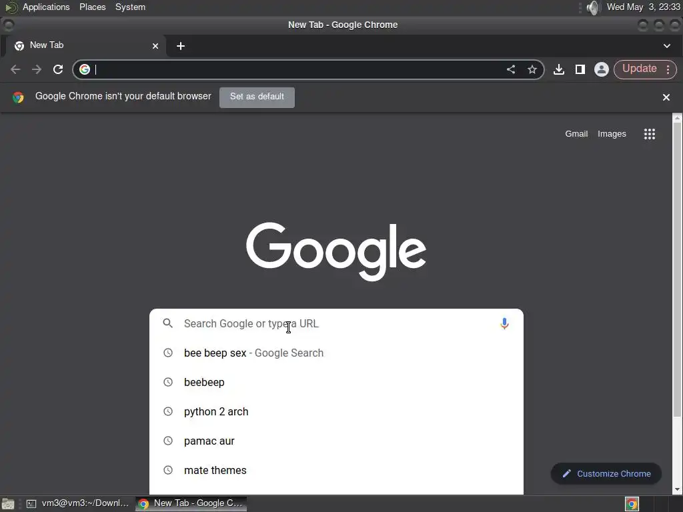683x512 pixels.
Task: Click the clock icon beside 'mate themes'
Action: [168, 470]
